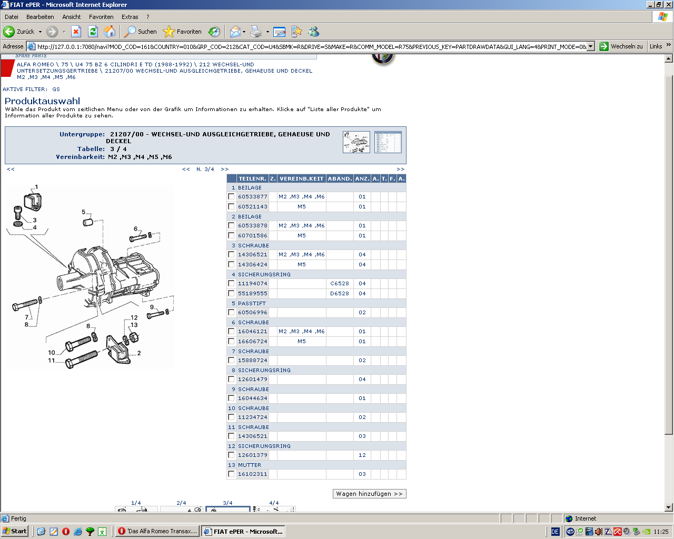This screenshot has height=539, width=674.
Task: Open the ? help menu
Action: tap(148, 17)
